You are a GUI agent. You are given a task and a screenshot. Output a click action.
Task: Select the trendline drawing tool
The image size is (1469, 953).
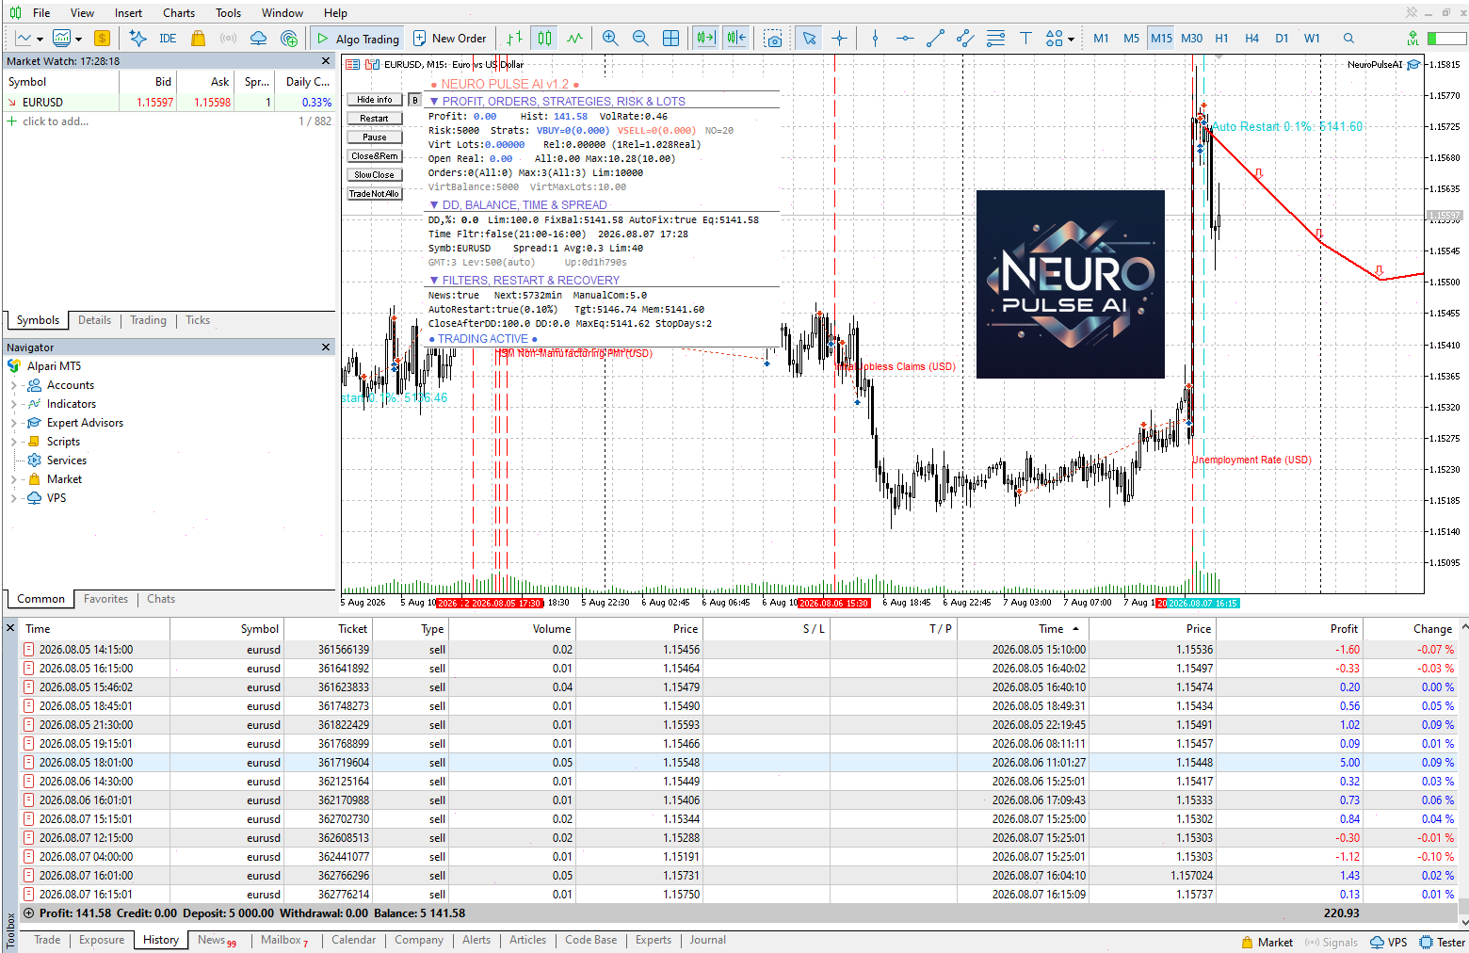tap(935, 39)
